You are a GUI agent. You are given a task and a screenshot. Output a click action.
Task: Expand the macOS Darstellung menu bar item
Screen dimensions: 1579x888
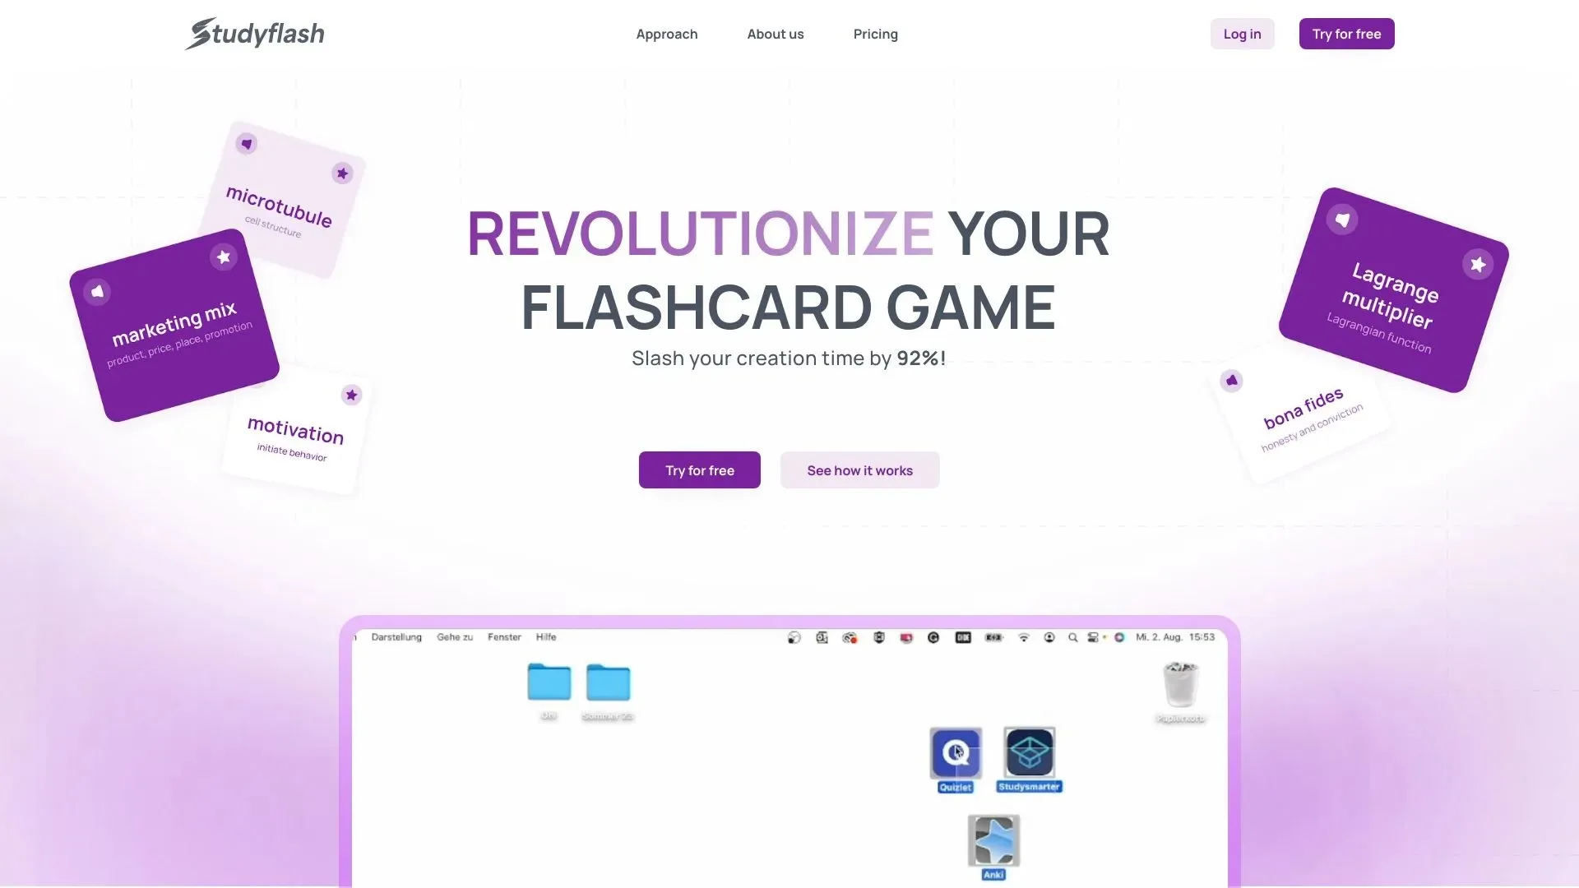pos(397,636)
